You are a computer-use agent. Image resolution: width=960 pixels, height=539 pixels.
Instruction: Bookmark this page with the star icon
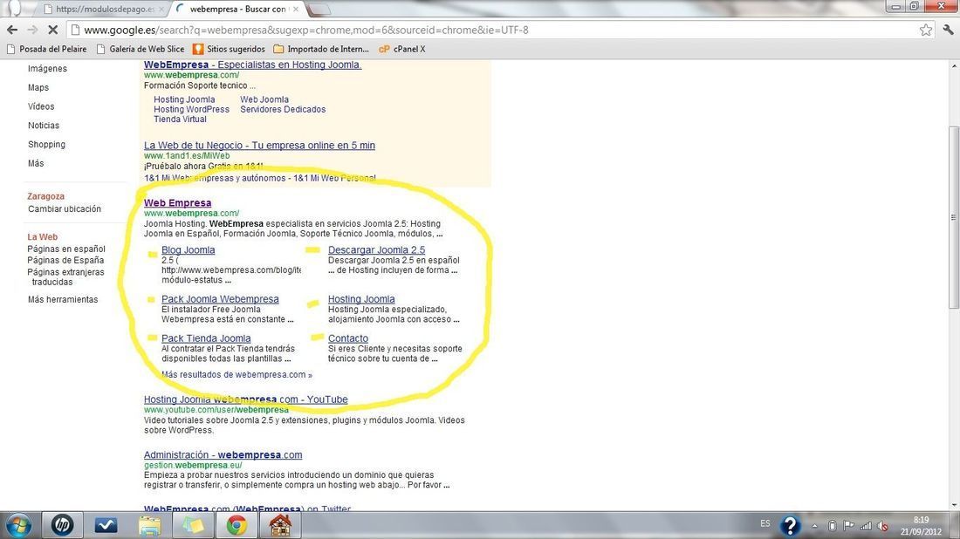(926, 30)
